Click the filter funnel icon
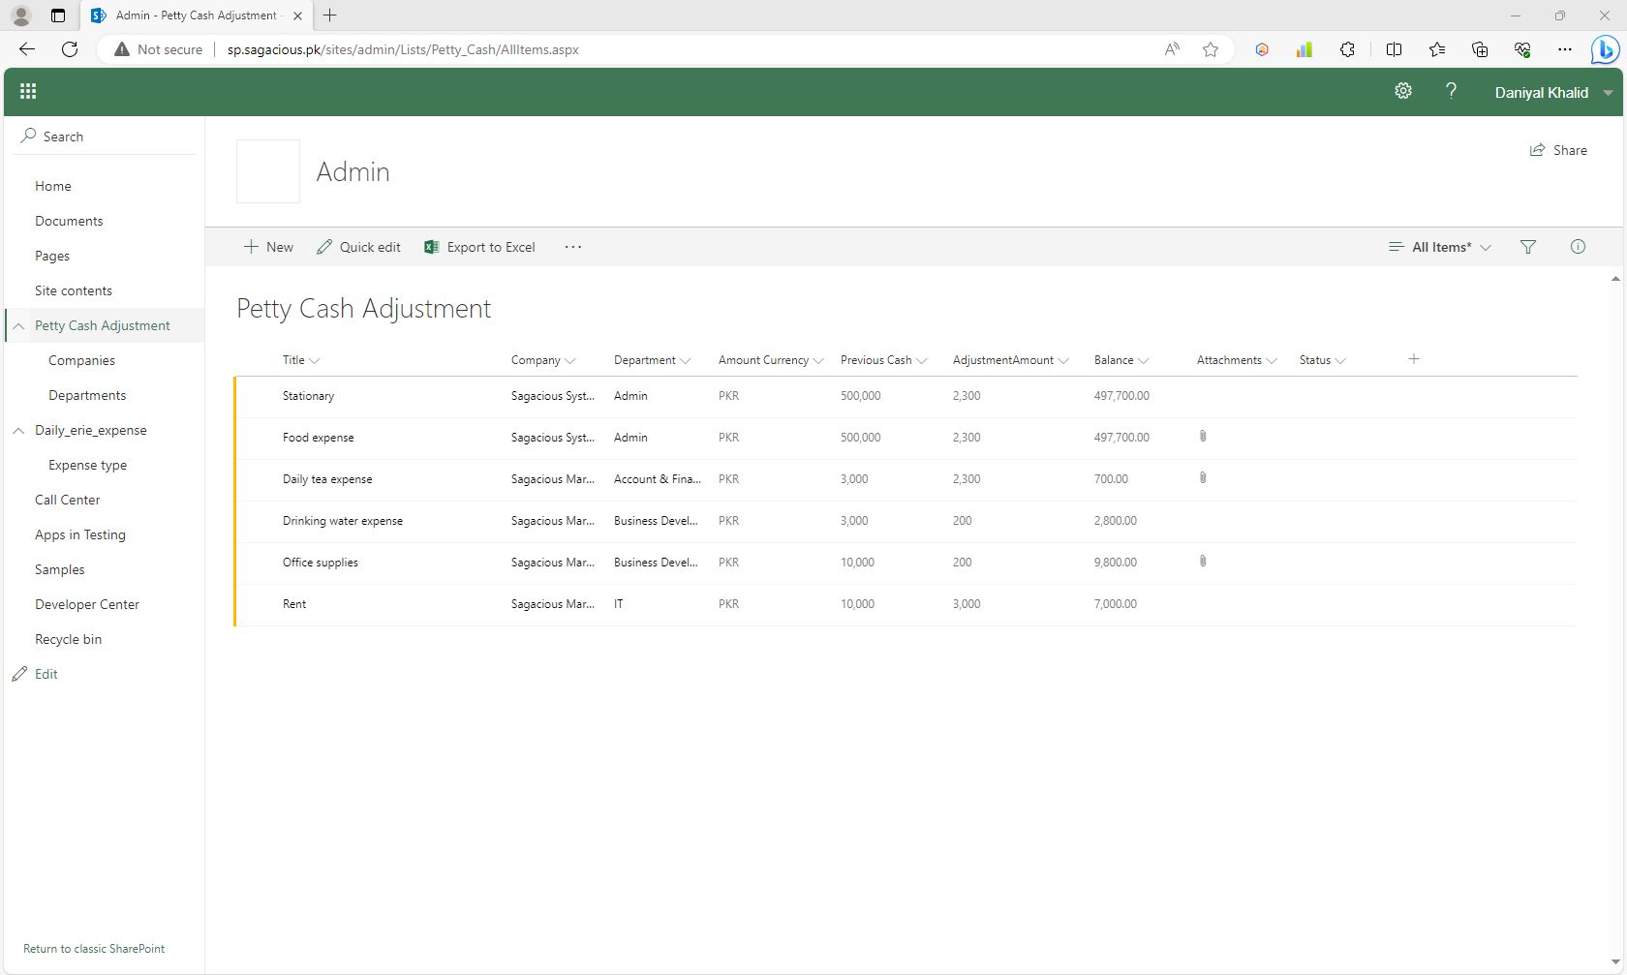1627x975 pixels. tap(1528, 247)
